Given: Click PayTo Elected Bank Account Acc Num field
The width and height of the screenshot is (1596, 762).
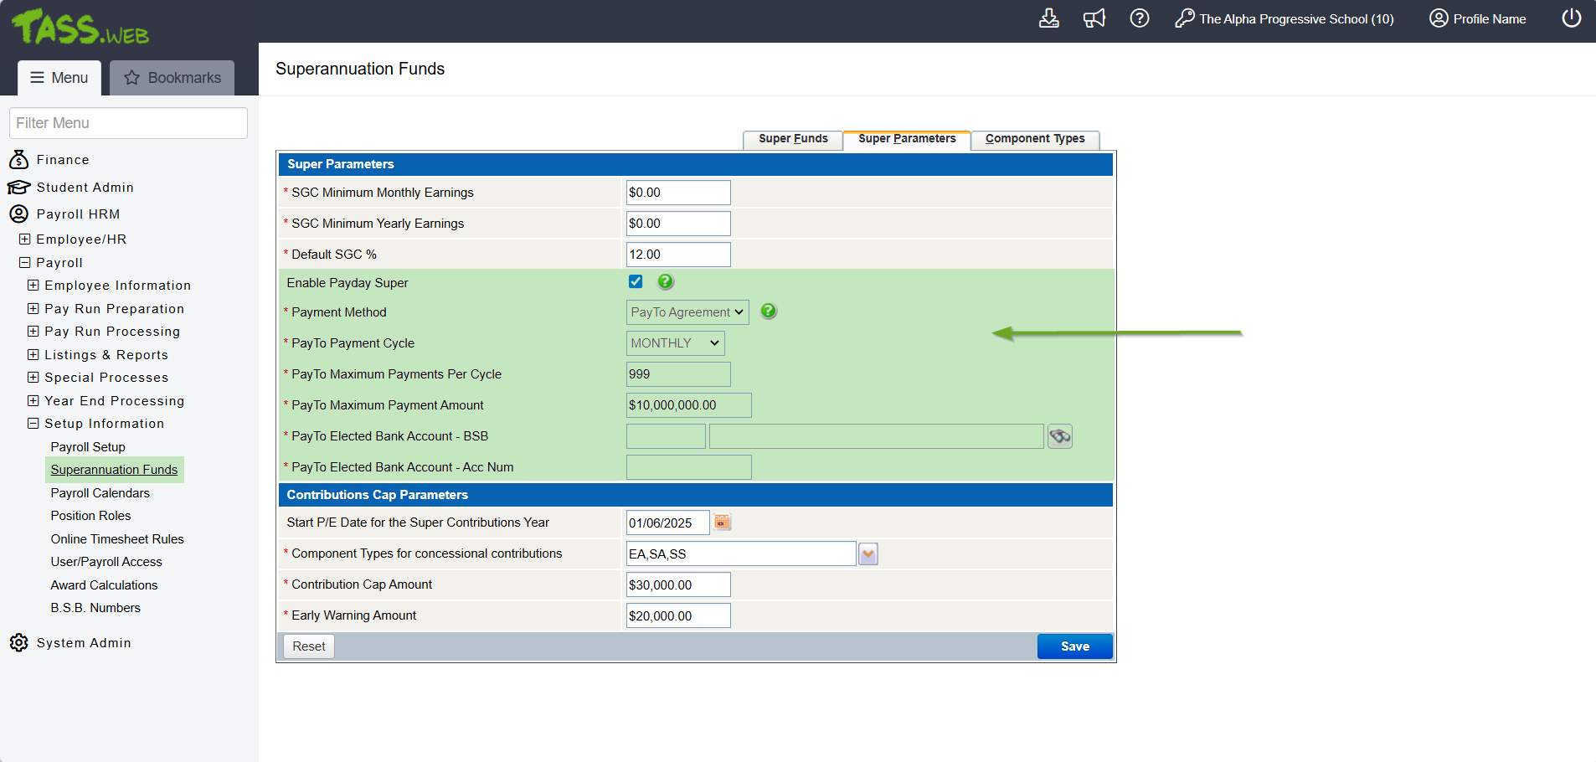Looking at the screenshot, I should point(689,467).
